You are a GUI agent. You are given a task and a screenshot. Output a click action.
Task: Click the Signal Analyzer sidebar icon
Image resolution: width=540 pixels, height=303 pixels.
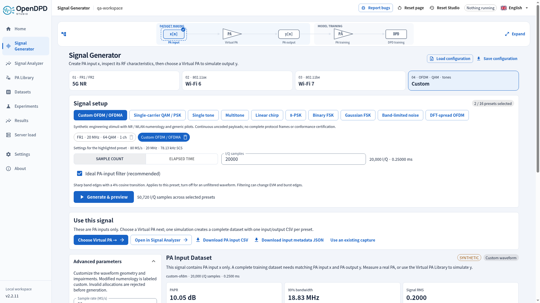[8, 63]
